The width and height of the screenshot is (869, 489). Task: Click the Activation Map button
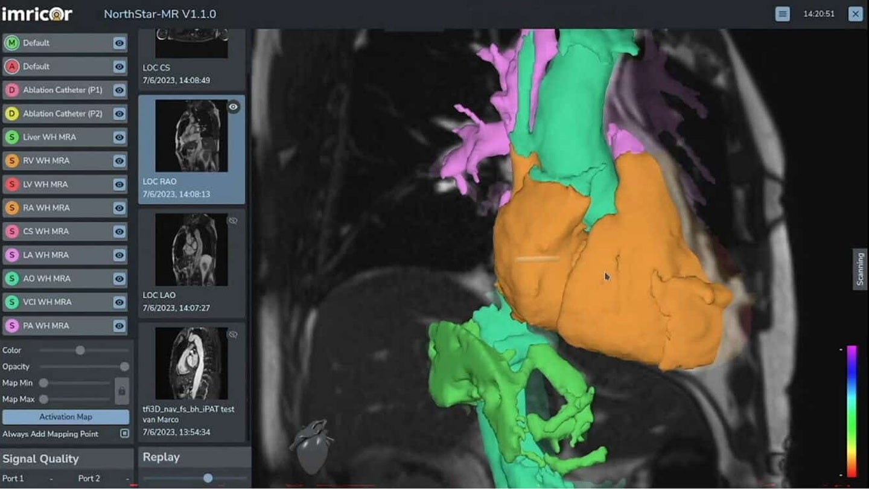(x=65, y=417)
